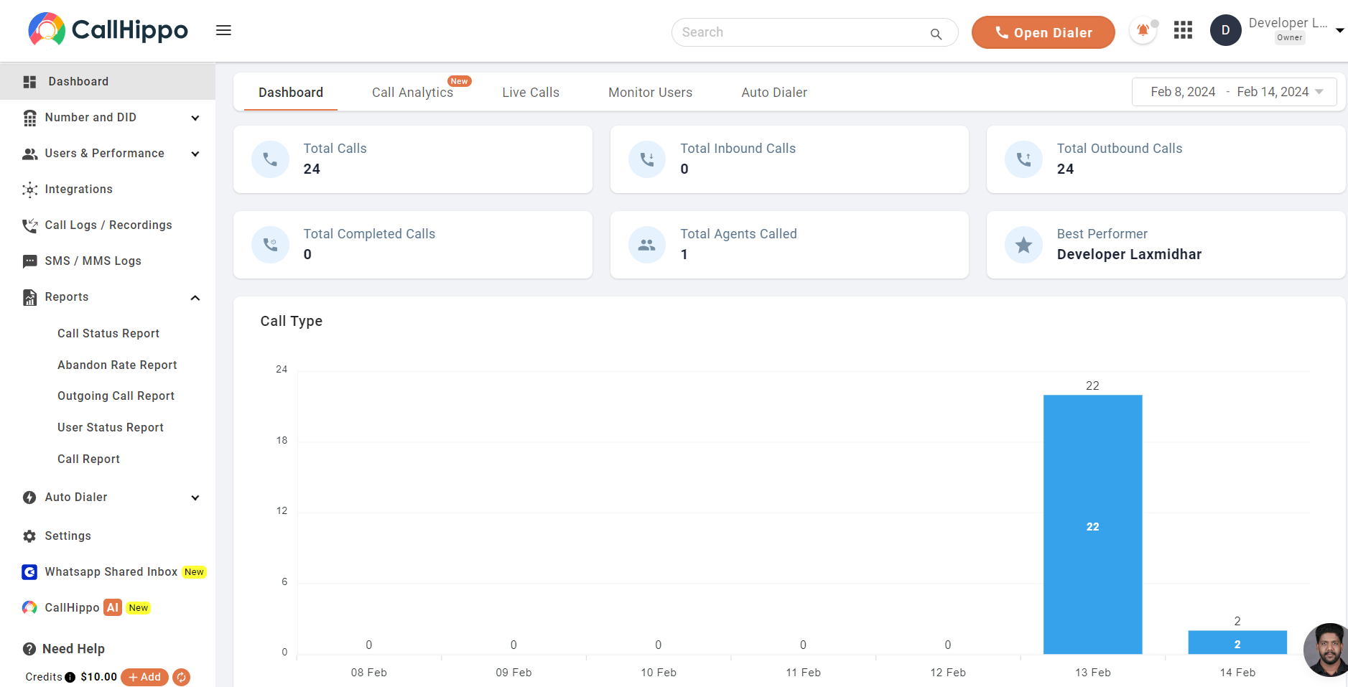
Task: Open SMS / MMS Logs
Action: coord(93,261)
